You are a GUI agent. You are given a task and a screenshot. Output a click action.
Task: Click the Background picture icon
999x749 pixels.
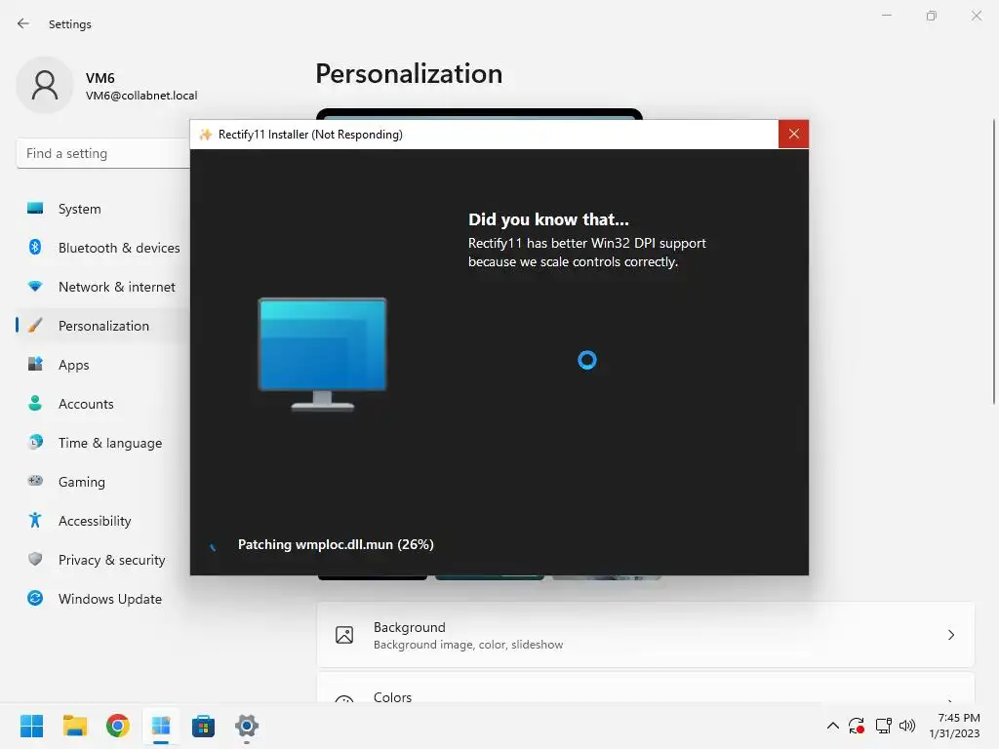point(344,635)
